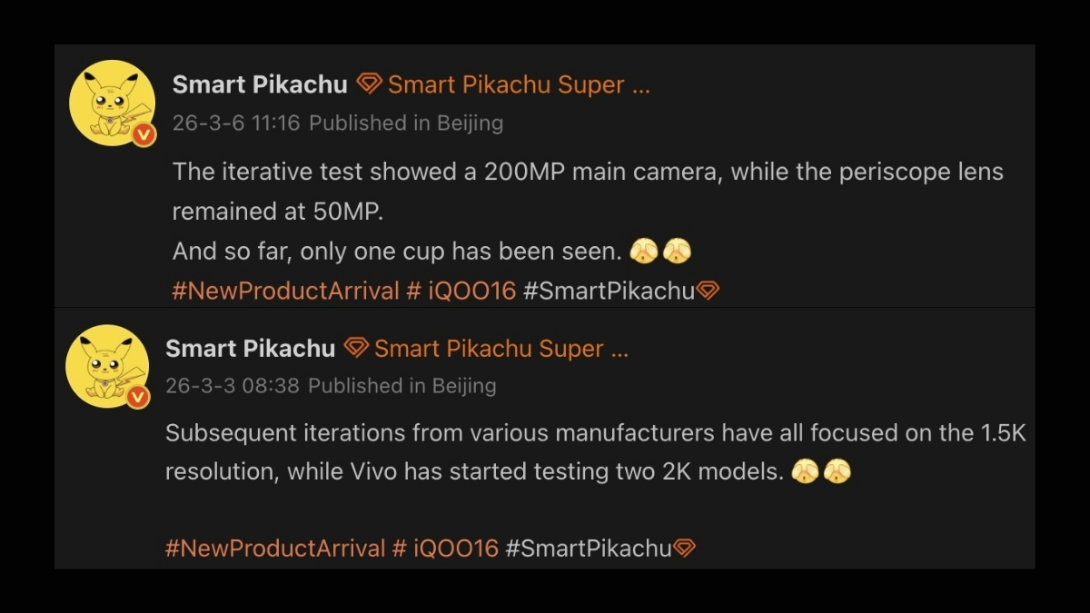Click the diamond icon beside the username on the 11:16 post
This screenshot has height=613, width=1090.
coord(369,84)
